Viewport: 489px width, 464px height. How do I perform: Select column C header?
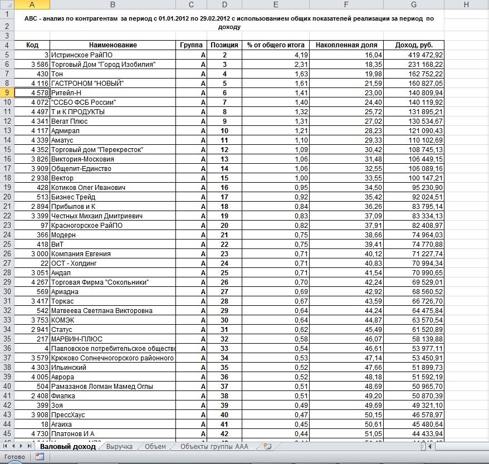(191, 4)
